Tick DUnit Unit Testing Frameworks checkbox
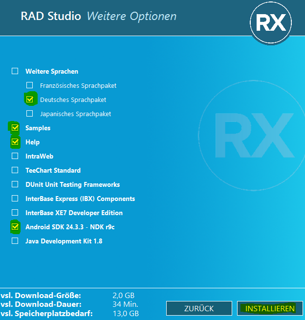The width and height of the screenshot is (305, 320). (15, 184)
